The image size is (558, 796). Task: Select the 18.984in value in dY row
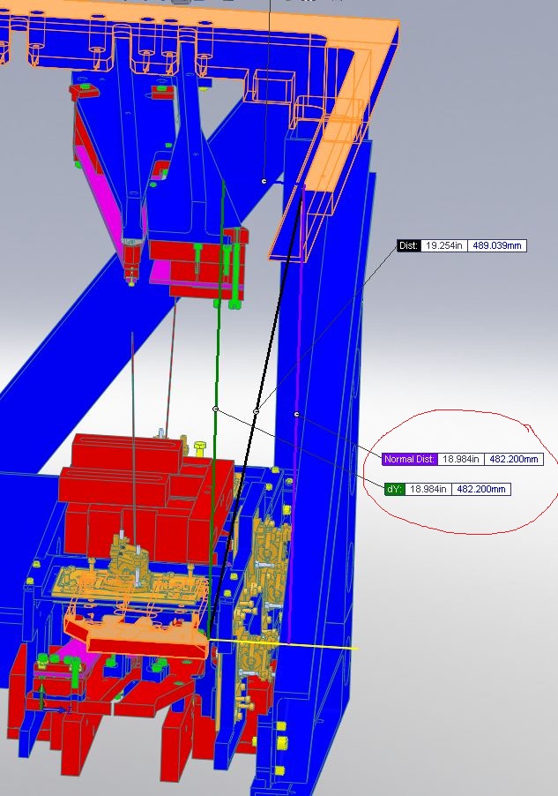click(x=428, y=490)
